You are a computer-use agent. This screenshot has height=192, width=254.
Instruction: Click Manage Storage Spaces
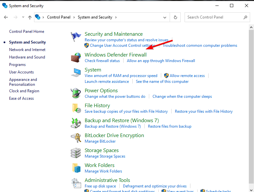105,156
